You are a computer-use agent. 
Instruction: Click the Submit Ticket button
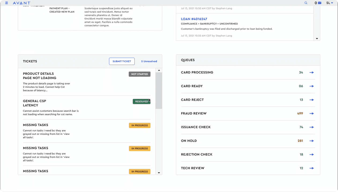[122, 61]
